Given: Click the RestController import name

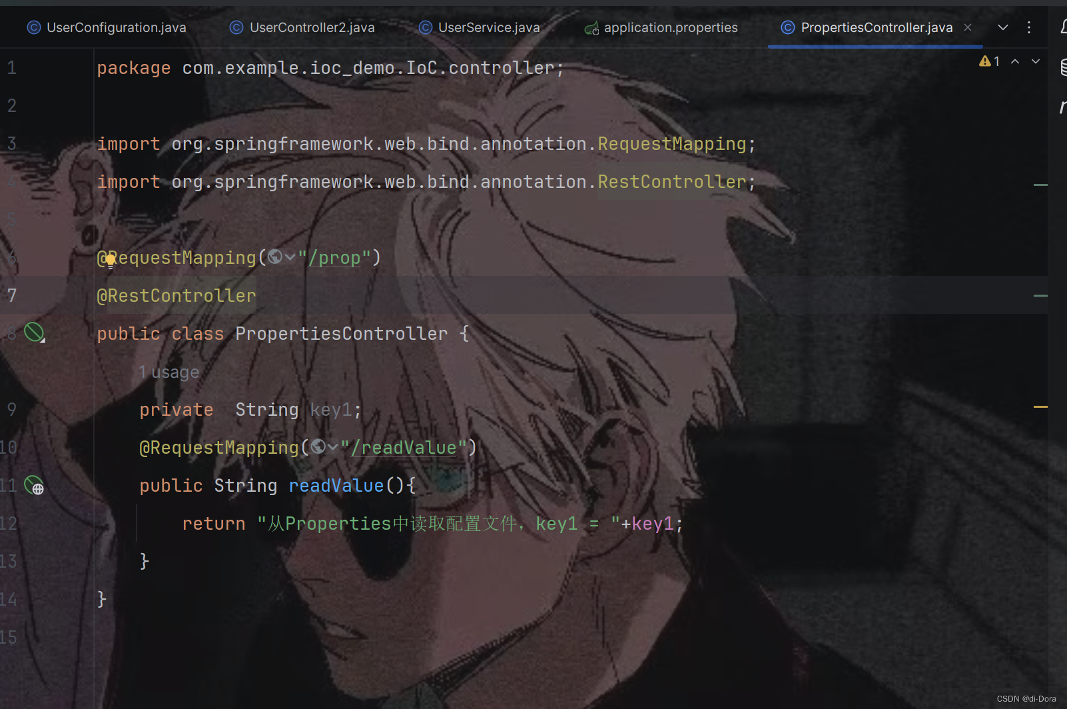Looking at the screenshot, I should click(672, 182).
